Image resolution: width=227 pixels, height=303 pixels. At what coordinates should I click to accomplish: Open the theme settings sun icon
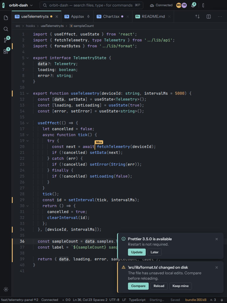pos(6,289)
